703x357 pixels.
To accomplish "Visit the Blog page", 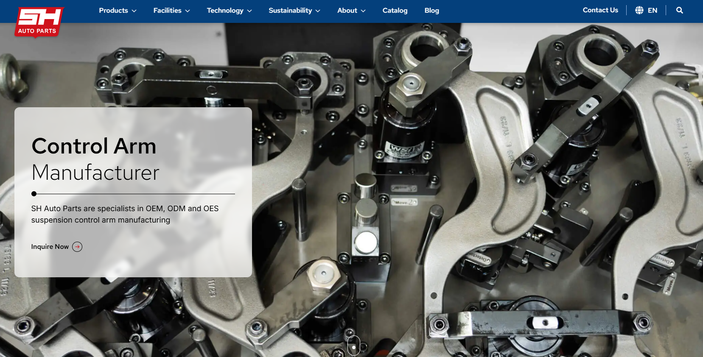I will [x=432, y=11].
